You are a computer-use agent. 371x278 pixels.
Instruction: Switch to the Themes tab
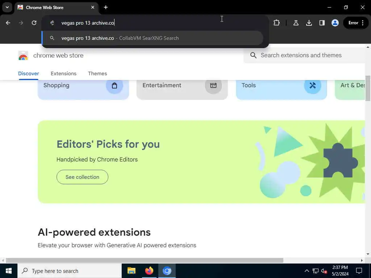point(97,73)
